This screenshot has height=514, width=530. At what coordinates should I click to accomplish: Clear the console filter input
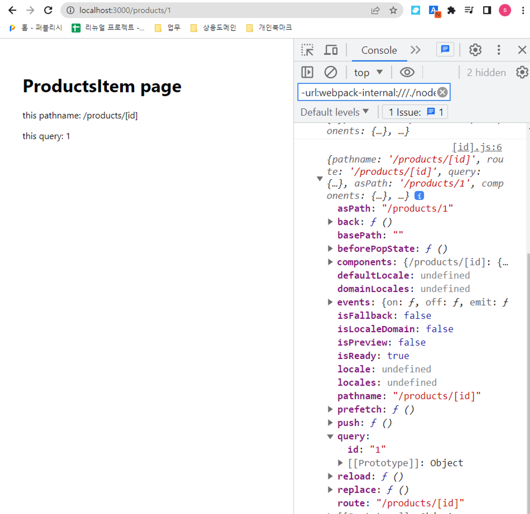443,92
